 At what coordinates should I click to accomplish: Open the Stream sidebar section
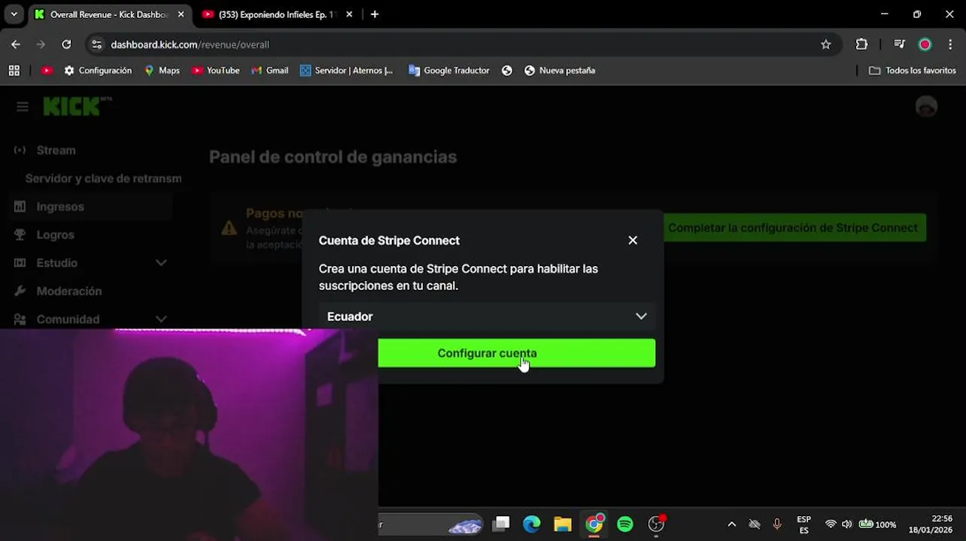pyautogui.click(x=56, y=150)
